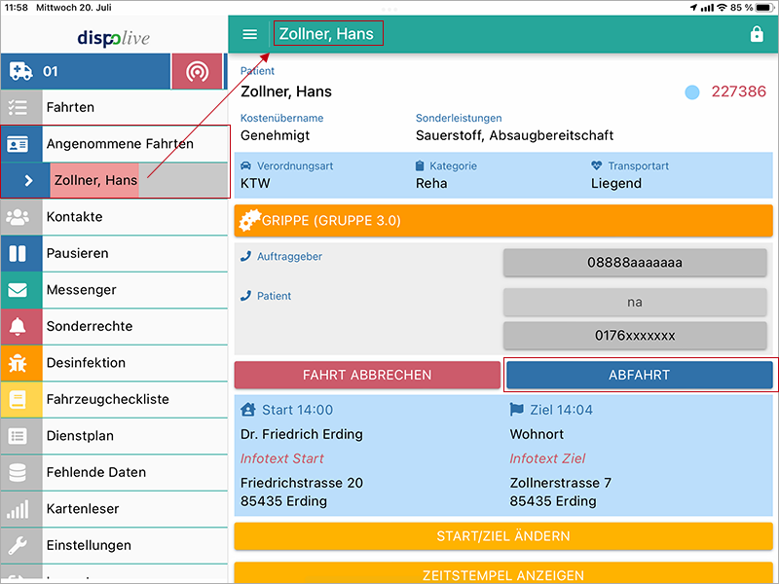Screen dimensions: 779x584
Task: Tap the Sonderrechte bell icon
Action: coord(18,326)
